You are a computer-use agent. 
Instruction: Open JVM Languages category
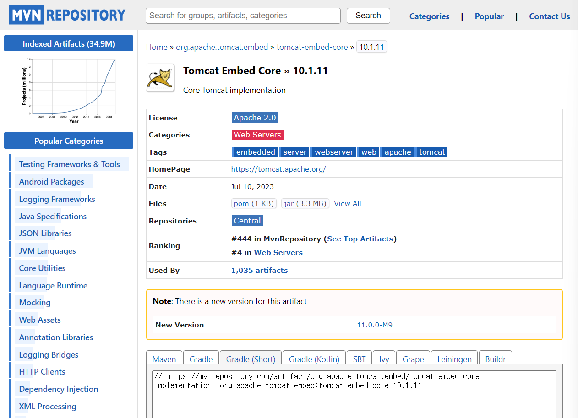coord(47,250)
